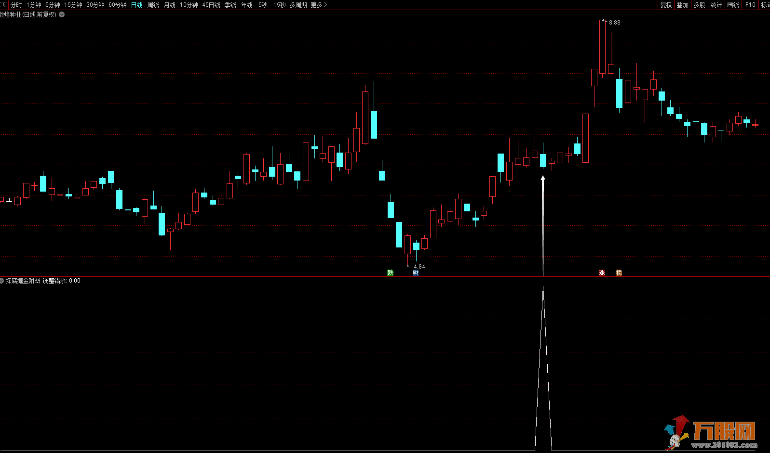This screenshot has width=770, height=453.
Task: Open dropdown next to 敦煌种业 chart title
Action: coord(62,14)
